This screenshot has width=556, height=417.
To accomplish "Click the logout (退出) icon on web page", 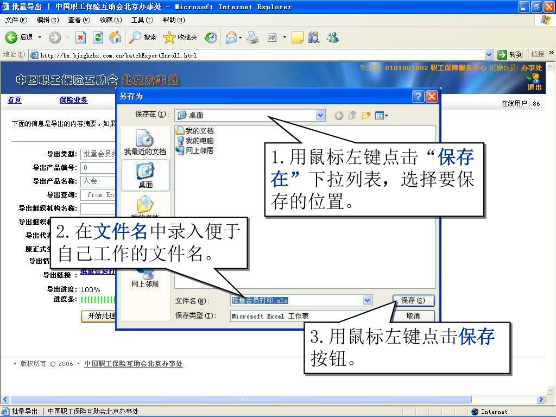I will pos(534,83).
